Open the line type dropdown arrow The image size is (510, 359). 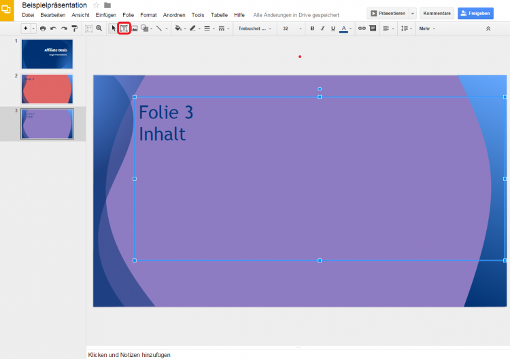[167, 29]
